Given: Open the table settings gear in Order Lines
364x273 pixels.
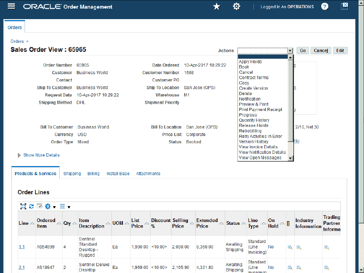Looking at the screenshot, I should click(x=48, y=207).
